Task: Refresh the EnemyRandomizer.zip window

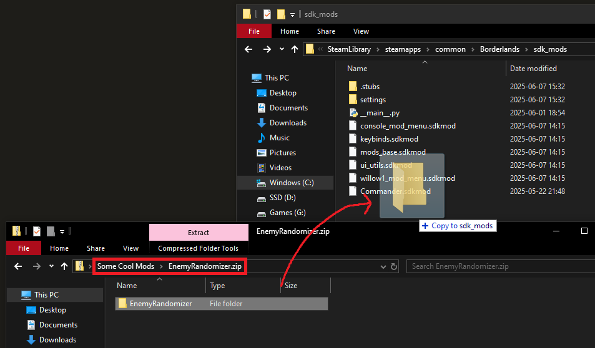Action: (394, 266)
